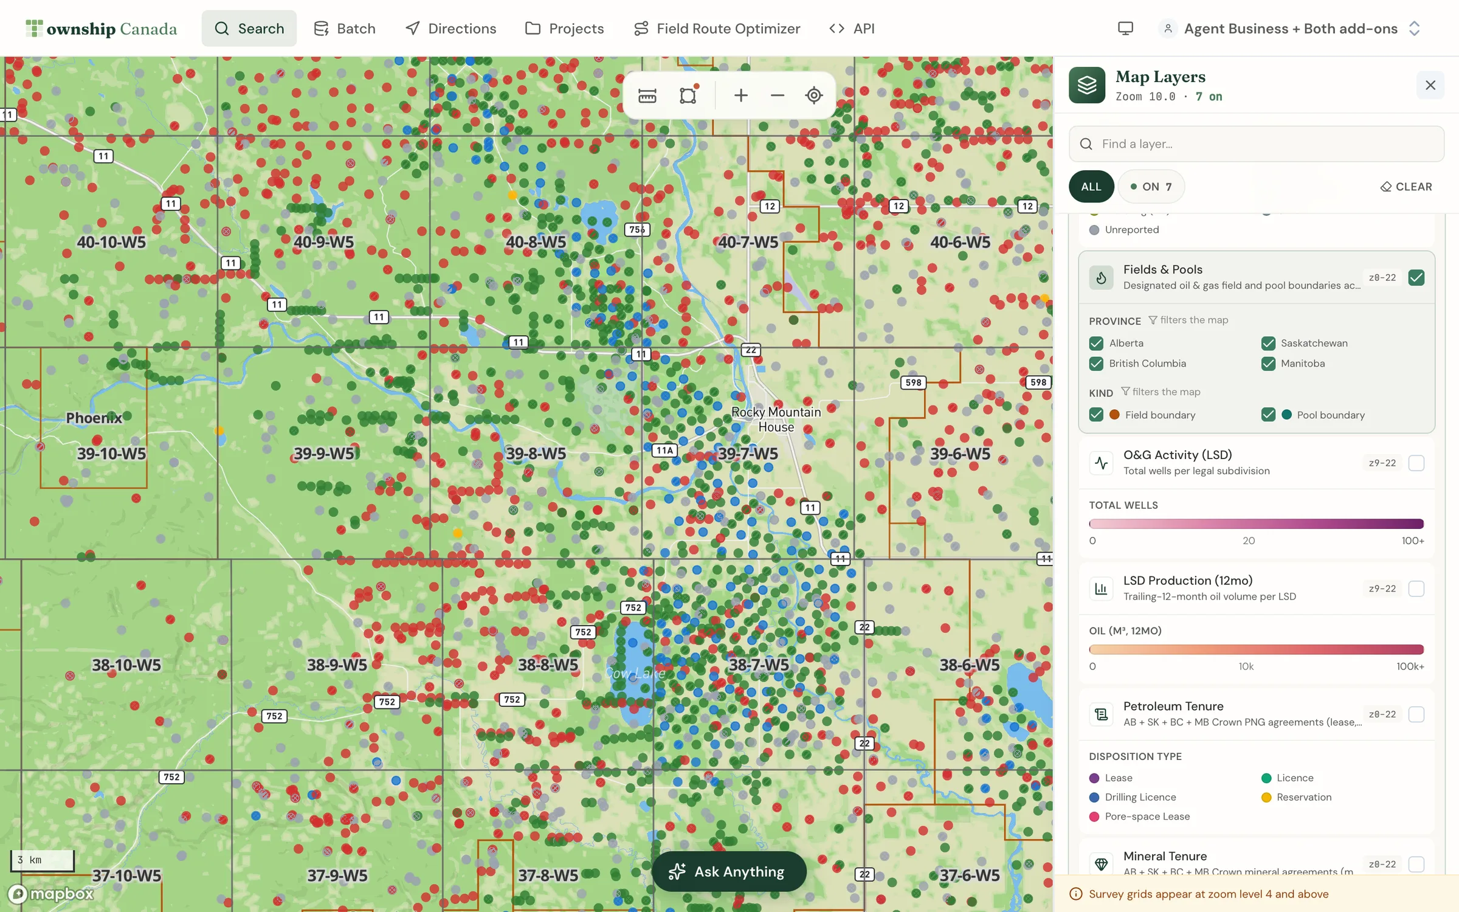This screenshot has height=912, width=1459.
Task: Enable the LSD Production (12mo) layer
Action: pos(1416,589)
